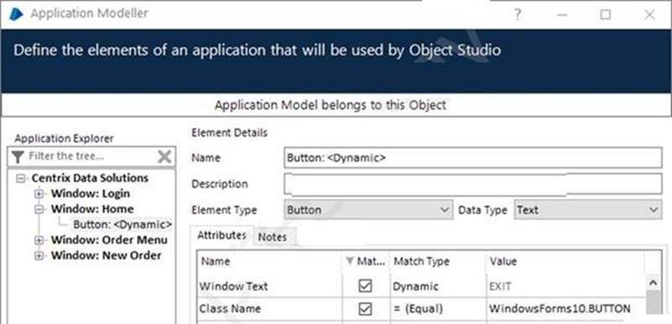Expand the Window: New Order node
Viewport: 672px width, 324px height.
tap(39, 255)
